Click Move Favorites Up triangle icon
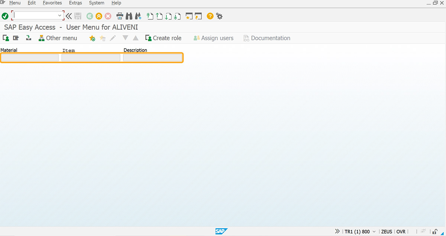This screenshot has width=446, height=236. click(x=136, y=38)
